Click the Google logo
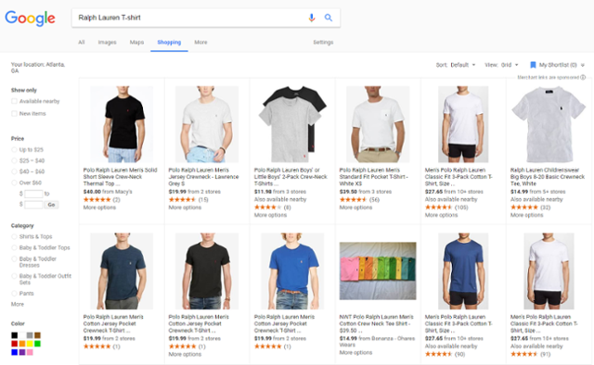Image resolution: width=594 pixels, height=365 pixels. (30, 19)
